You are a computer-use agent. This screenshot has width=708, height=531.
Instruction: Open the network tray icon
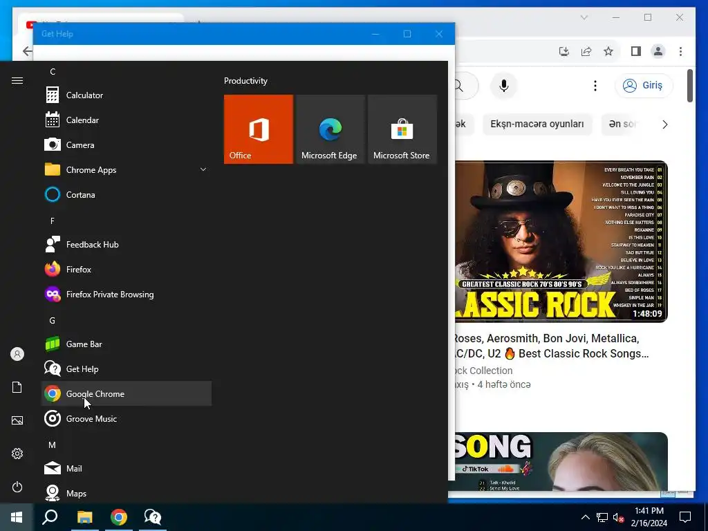click(x=602, y=517)
